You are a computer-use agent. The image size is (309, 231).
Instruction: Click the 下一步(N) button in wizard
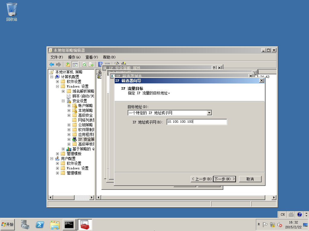coord(225,179)
